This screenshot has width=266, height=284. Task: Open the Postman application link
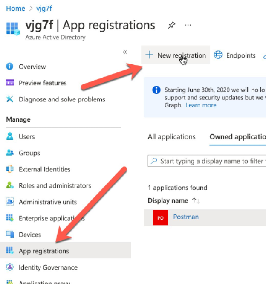pyautogui.click(x=186, y=217)
